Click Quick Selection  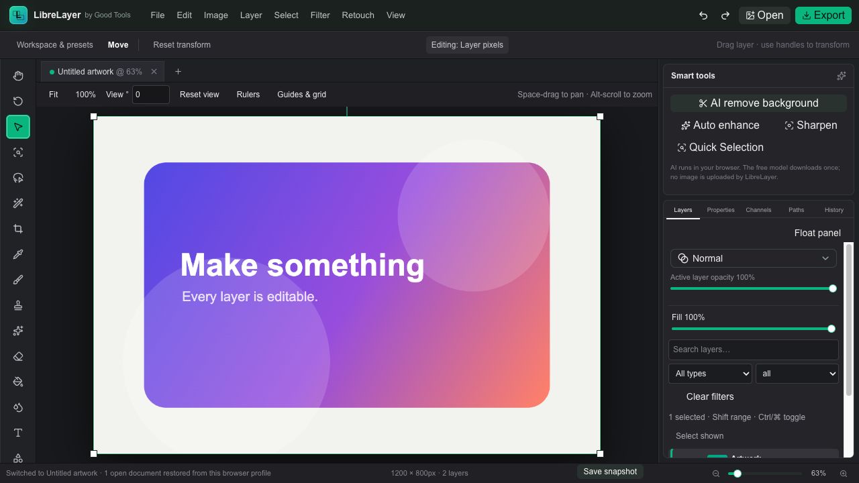tap(720, 148)
